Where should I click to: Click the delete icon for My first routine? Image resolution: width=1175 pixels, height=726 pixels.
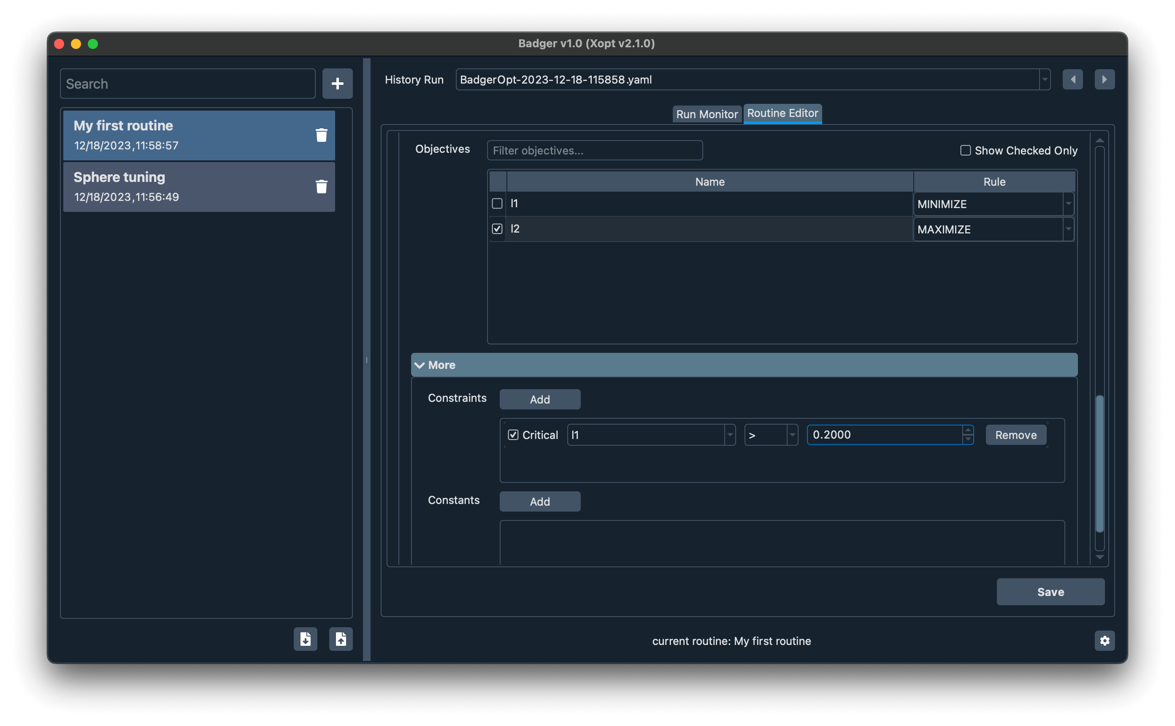(321, 135)
